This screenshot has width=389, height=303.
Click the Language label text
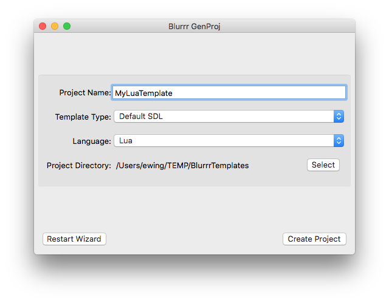click(91, 141)
